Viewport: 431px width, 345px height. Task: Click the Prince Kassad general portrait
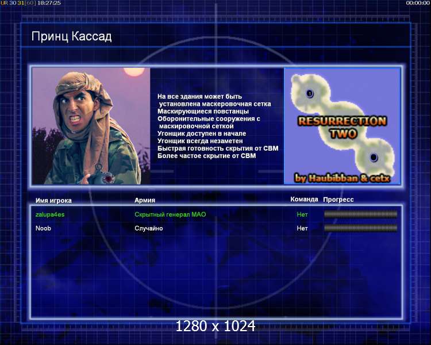91,126
